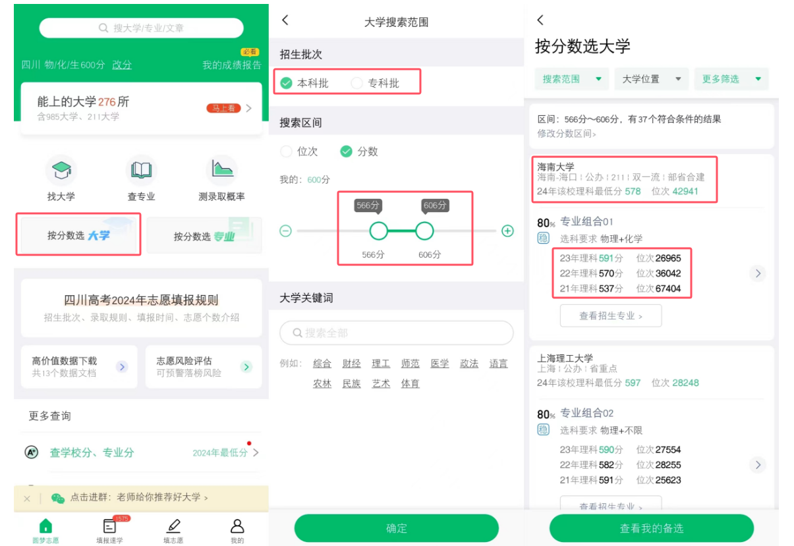Click the plus icon on score range
This screenshot has width=794, height=546.
(x=507, y=231)
